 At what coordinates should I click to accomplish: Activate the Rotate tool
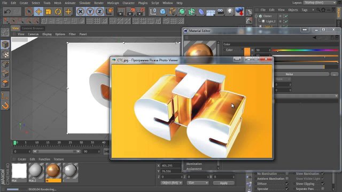(x=58, y=12)
